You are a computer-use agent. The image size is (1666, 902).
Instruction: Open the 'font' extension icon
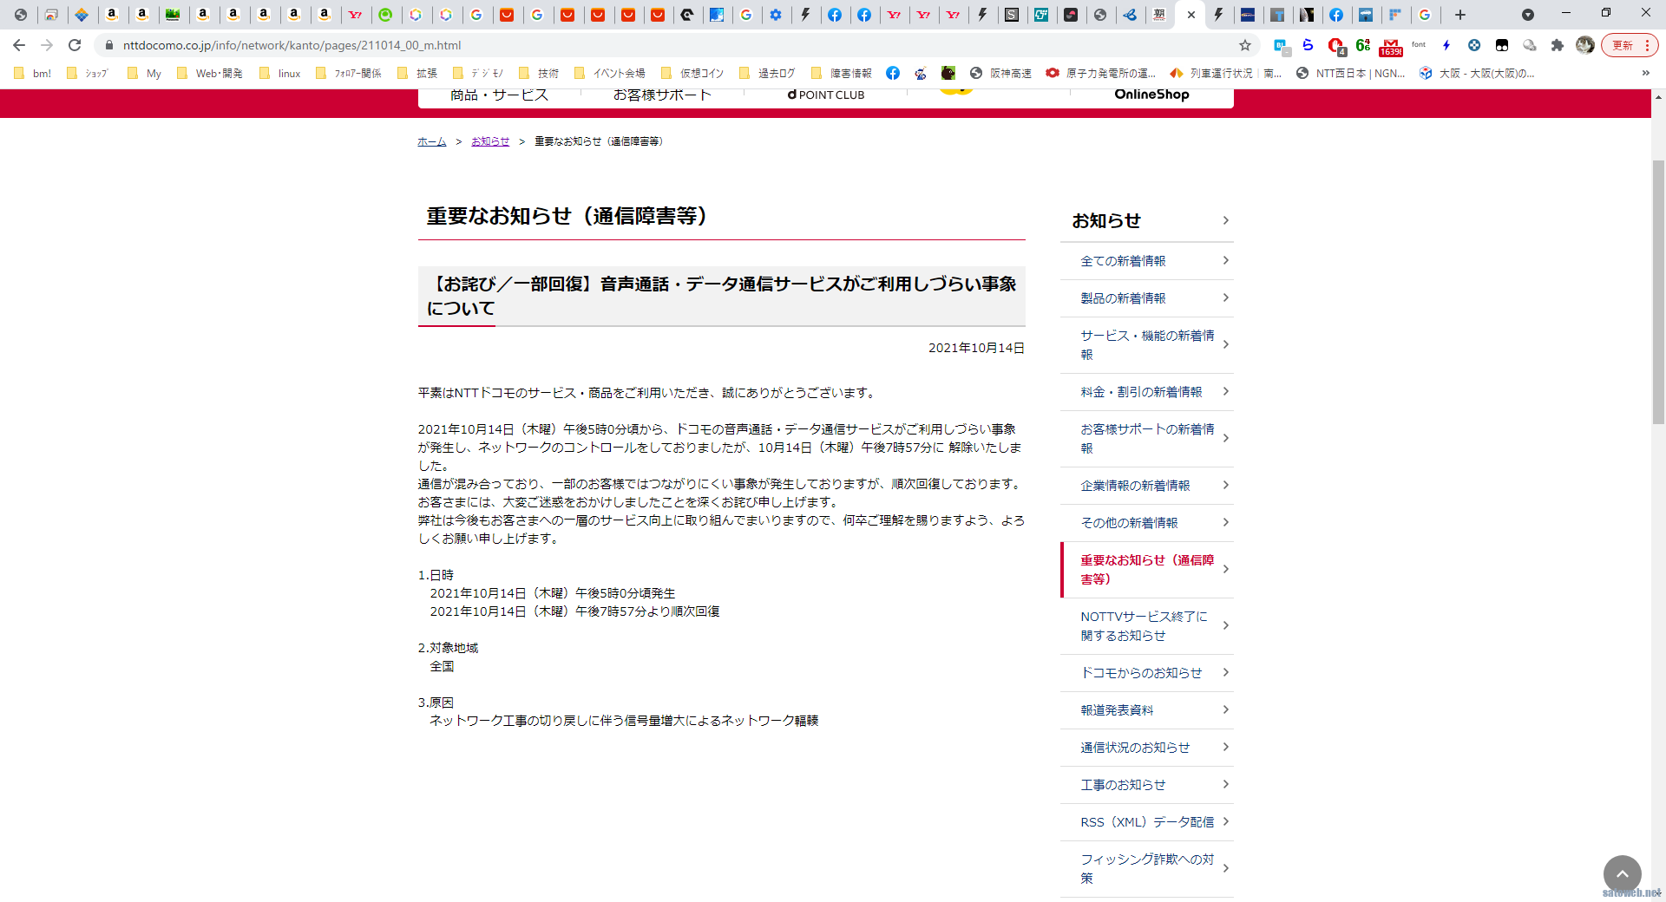pyautogui.click(x=1419, y=45)
